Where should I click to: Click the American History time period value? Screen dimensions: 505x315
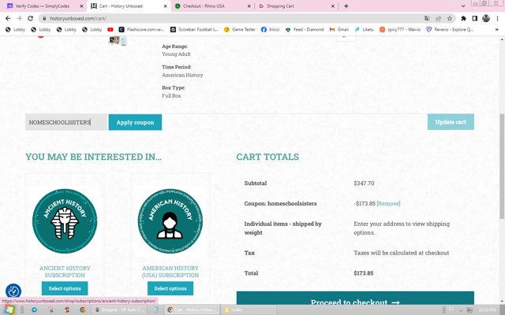(182, 75)
